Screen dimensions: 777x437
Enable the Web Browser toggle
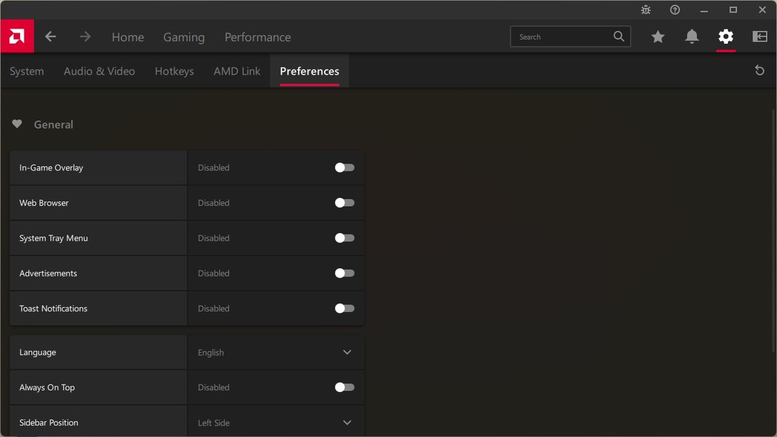pyautogui.click(x=345, y=203)
